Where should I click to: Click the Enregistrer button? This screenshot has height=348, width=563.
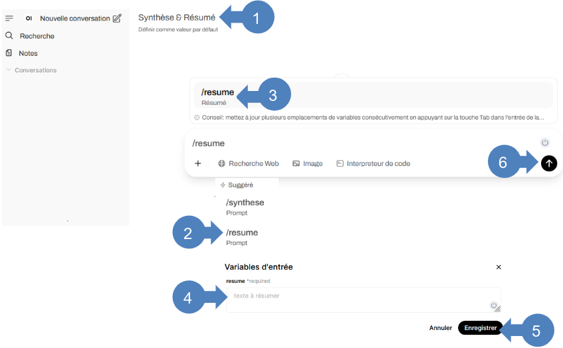pos(481,327)
